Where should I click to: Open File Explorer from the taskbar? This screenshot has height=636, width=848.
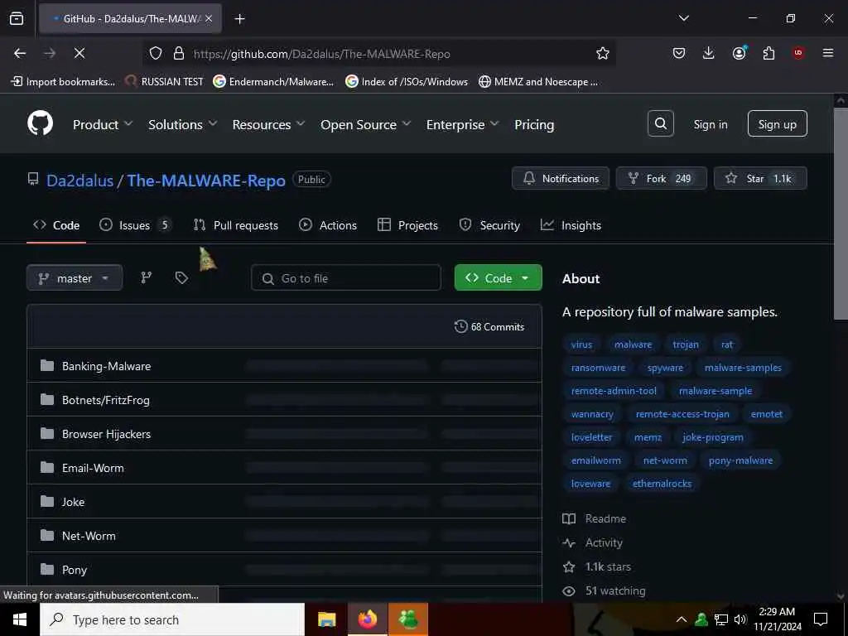pyautogui.click(x=326, y=619)
